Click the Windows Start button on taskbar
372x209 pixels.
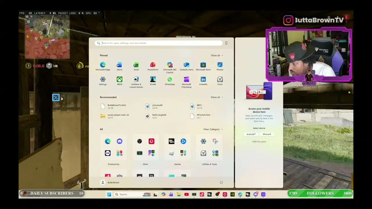(109, 194)
